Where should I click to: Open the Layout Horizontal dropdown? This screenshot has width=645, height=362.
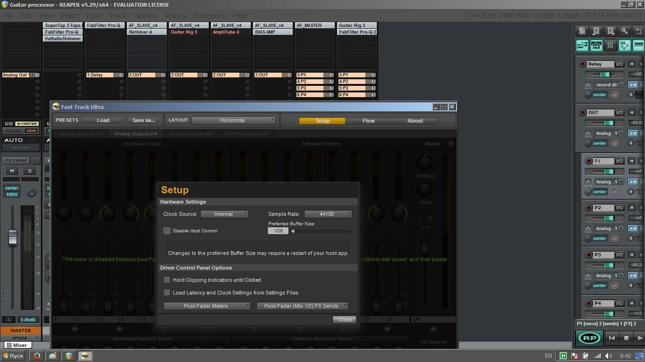click(x=233, y=120)
